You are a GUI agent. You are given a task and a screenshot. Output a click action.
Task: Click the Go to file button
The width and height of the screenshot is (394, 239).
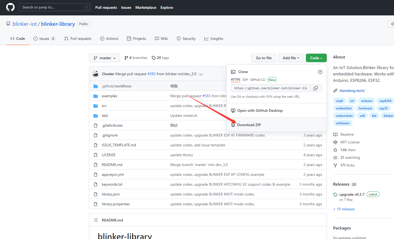point(264,58)
